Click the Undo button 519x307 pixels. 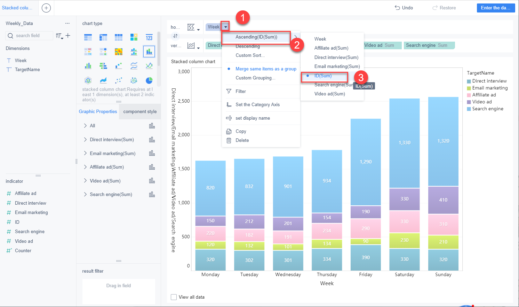point(404,8)
